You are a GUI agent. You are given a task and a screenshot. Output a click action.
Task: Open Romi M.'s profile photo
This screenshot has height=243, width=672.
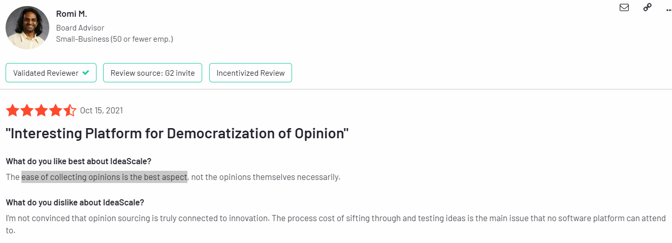27,27
